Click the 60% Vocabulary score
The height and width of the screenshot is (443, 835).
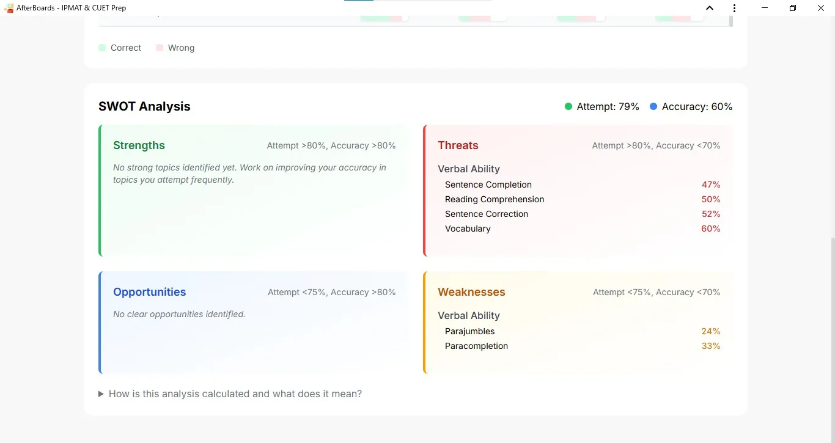[x=711, y=229]
